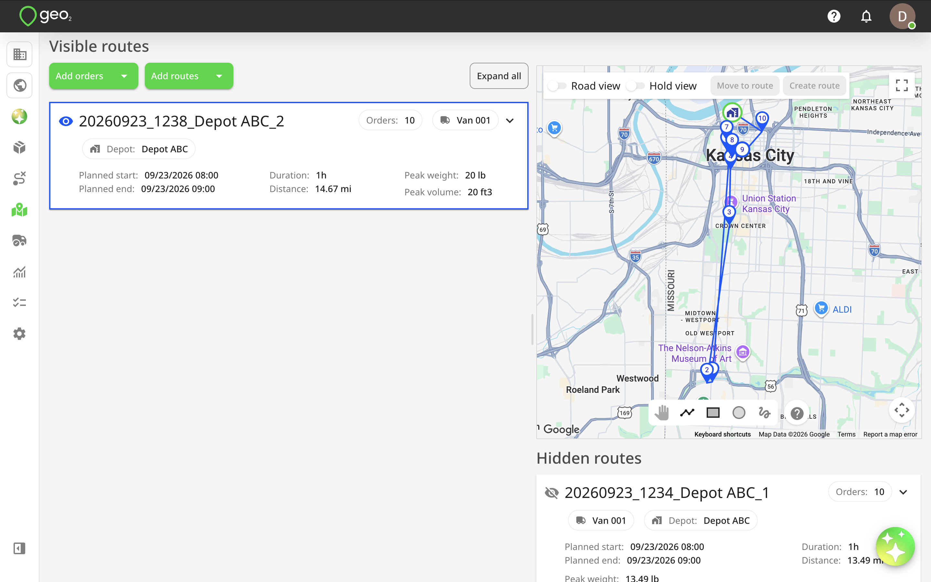This screenshot has height=582, width=931.
Task: Open the analytics chart sidebar icon
Action: [20, 272]
